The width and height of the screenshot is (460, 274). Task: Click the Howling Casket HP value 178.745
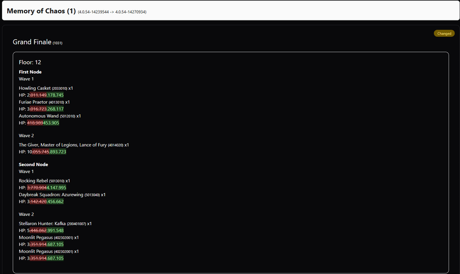coord(55,95)
